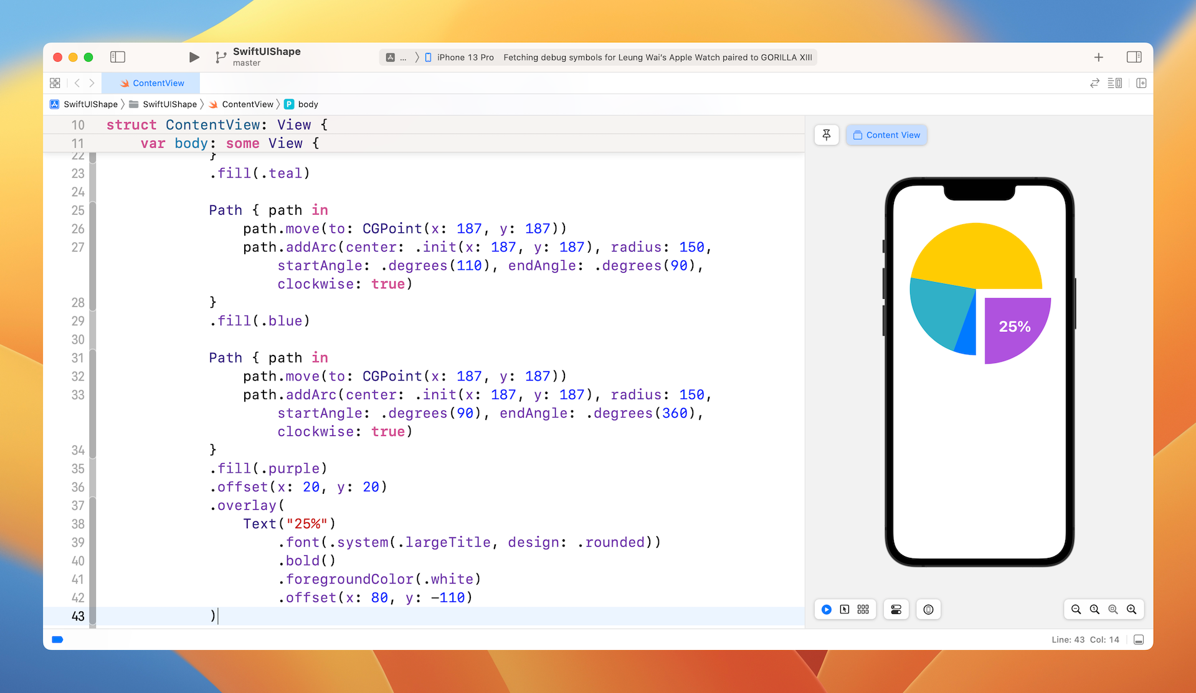The width and height of the screenshot is (1196, 693).
Task: Open preview device picker
Action: point(928,610)
